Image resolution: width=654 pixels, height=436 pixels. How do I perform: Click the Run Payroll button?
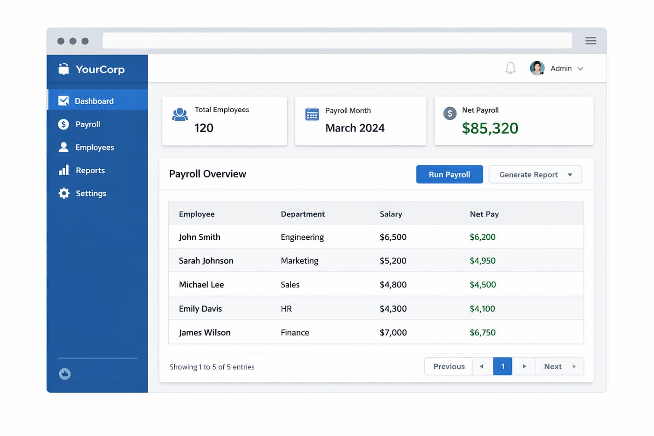449,174
